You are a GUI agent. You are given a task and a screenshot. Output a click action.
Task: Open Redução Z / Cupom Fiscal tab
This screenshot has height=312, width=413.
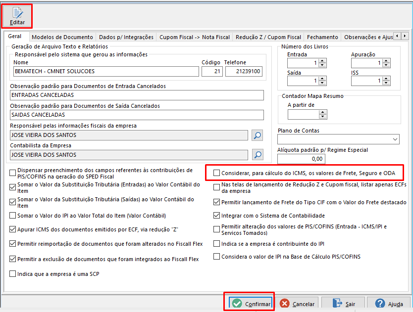coord(268,37)
